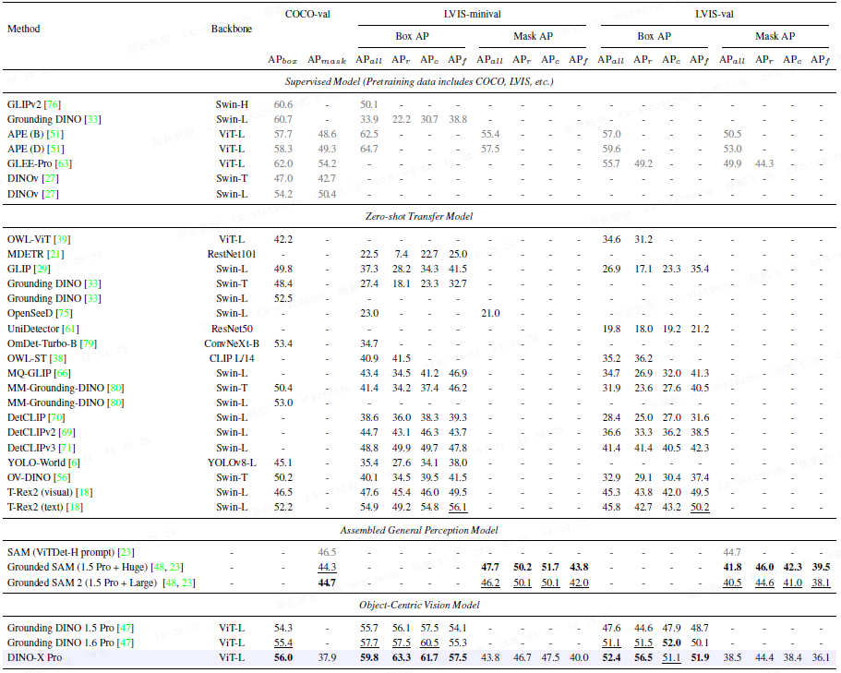Click bold 44.7 in Grounded SAM 2 row
841x673 pixels.
(327, 583)
